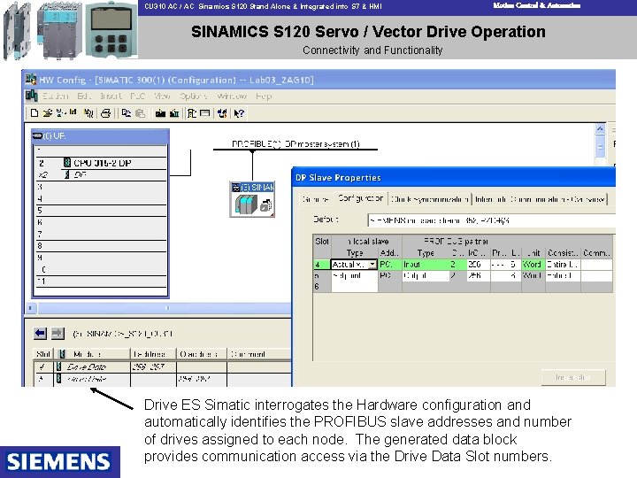Click the DP Slave Properties title bar
637x478 pixels.
[453, 178]
